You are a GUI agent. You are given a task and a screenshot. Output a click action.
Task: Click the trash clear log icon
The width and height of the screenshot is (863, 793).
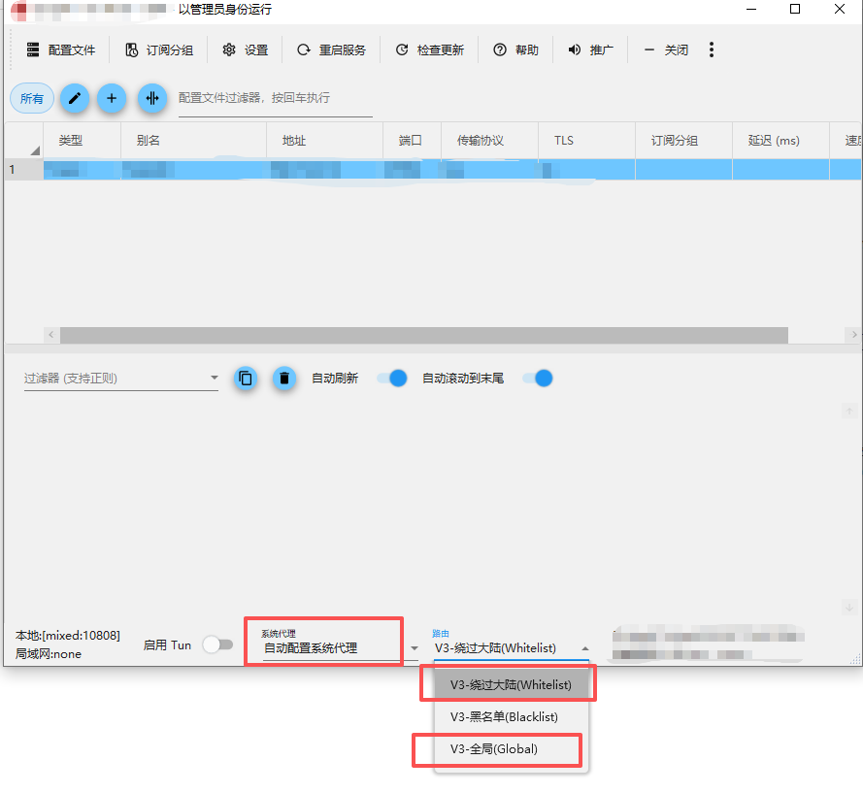point(283,379)
